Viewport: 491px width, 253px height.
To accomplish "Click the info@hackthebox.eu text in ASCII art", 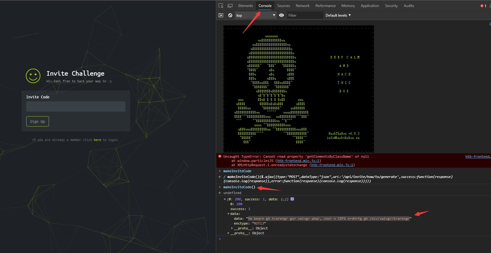I will click(343, 138).
